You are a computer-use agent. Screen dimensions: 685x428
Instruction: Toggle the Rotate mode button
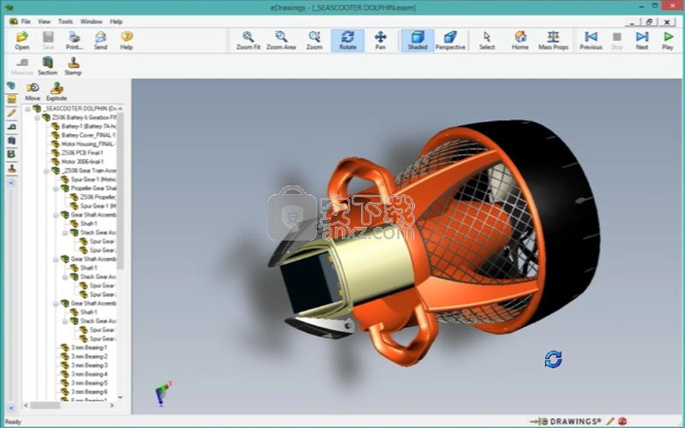pyautogui.click(x=347, y=39)
